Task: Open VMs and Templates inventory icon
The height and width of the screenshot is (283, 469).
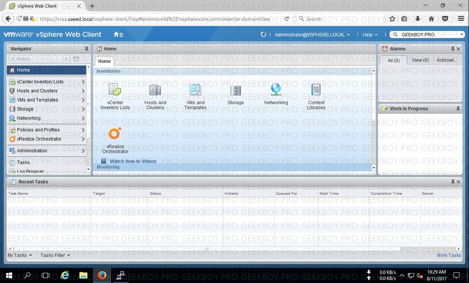Action: [195, 90]
